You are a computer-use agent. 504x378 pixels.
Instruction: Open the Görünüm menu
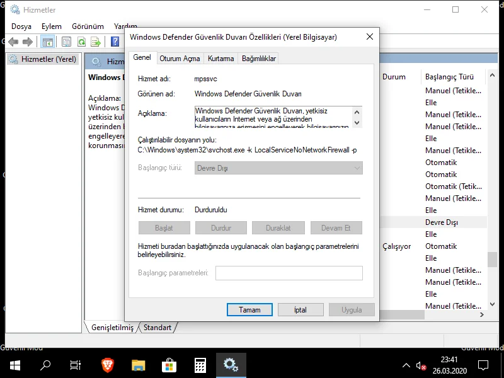click(x=88, y=26)
